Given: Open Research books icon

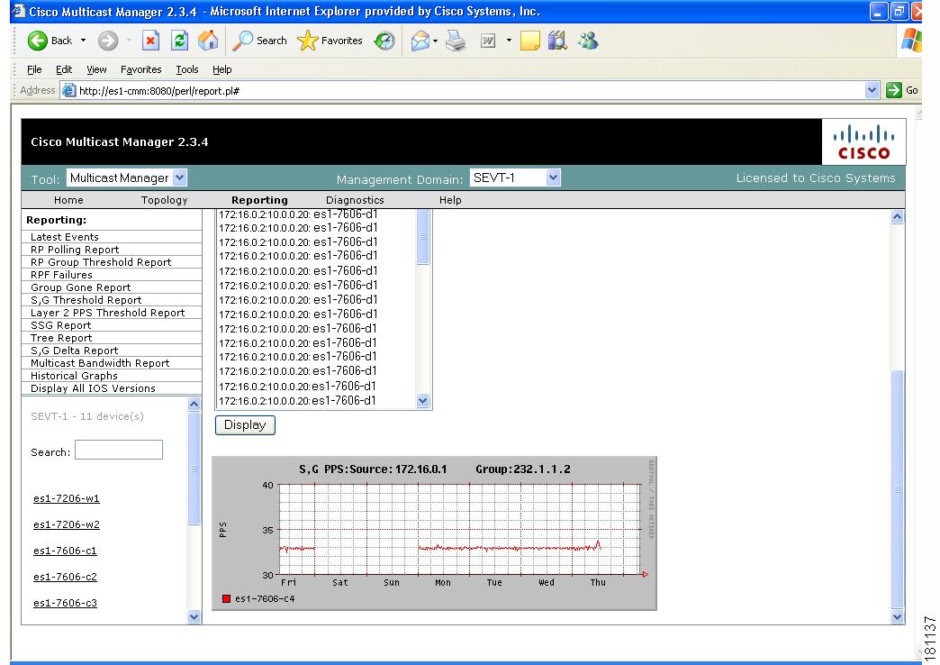Looking at the screenshot, I should [x=557, y=41].
